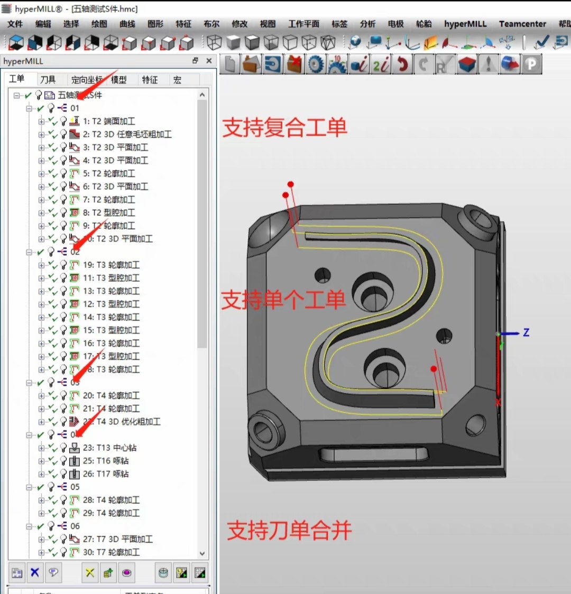Toggle the lightbulb next to '23: T13 中心钻'

[62, 448]
